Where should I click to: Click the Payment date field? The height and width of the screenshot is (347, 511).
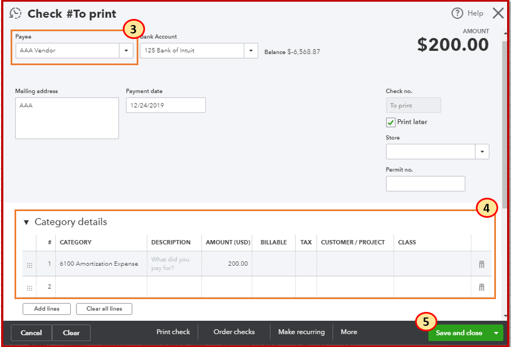click(166, 105)
